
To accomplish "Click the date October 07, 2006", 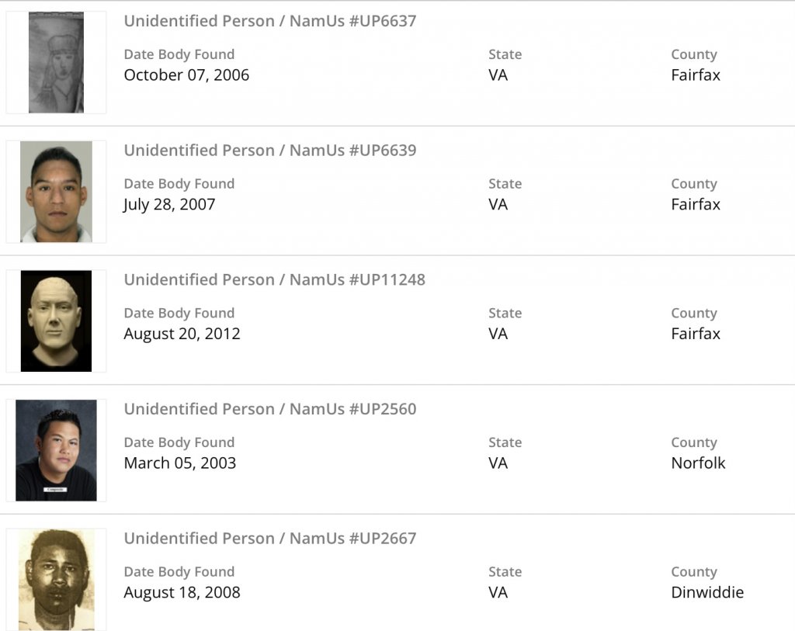I will 186,75.
